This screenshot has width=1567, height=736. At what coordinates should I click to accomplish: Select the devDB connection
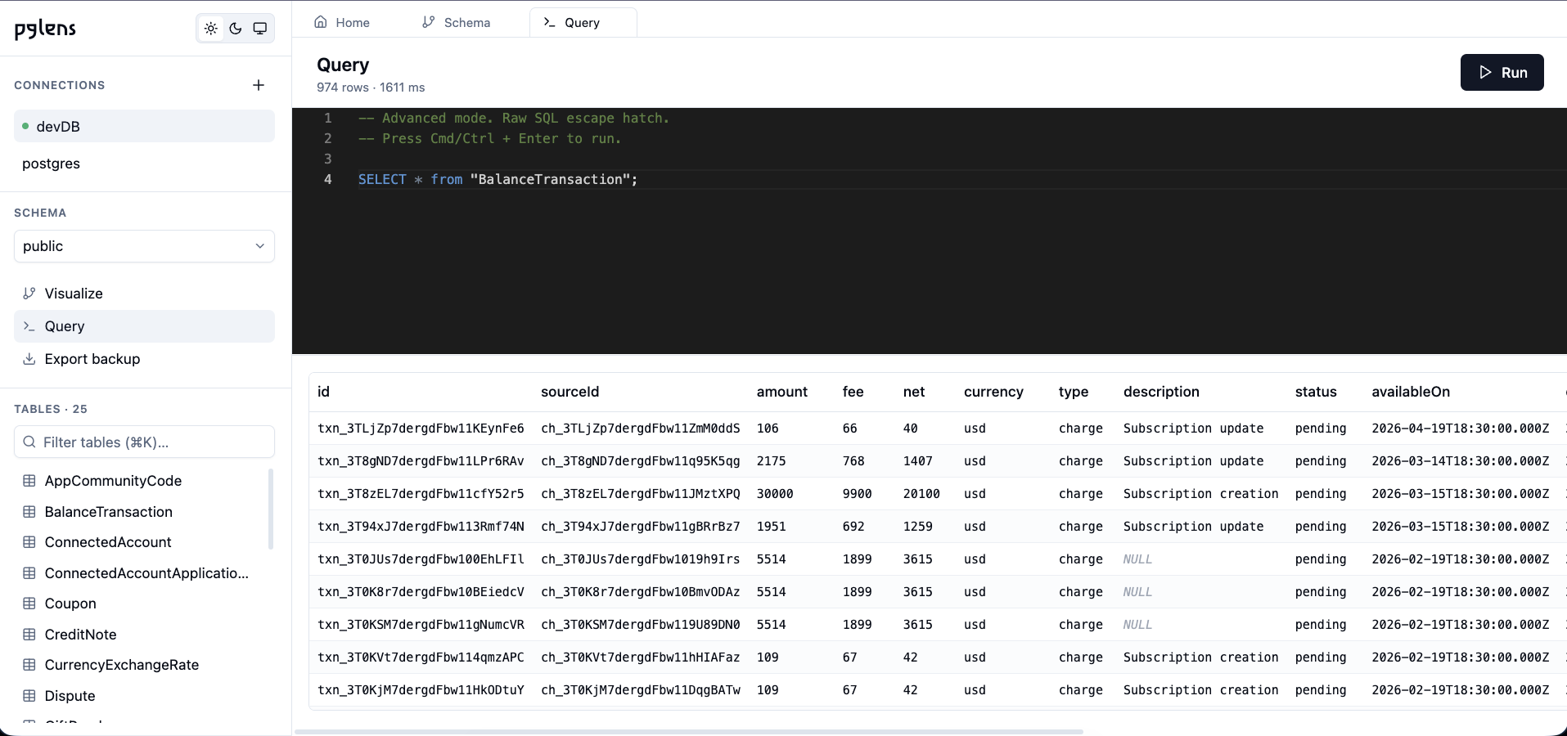tap(144, 127)
